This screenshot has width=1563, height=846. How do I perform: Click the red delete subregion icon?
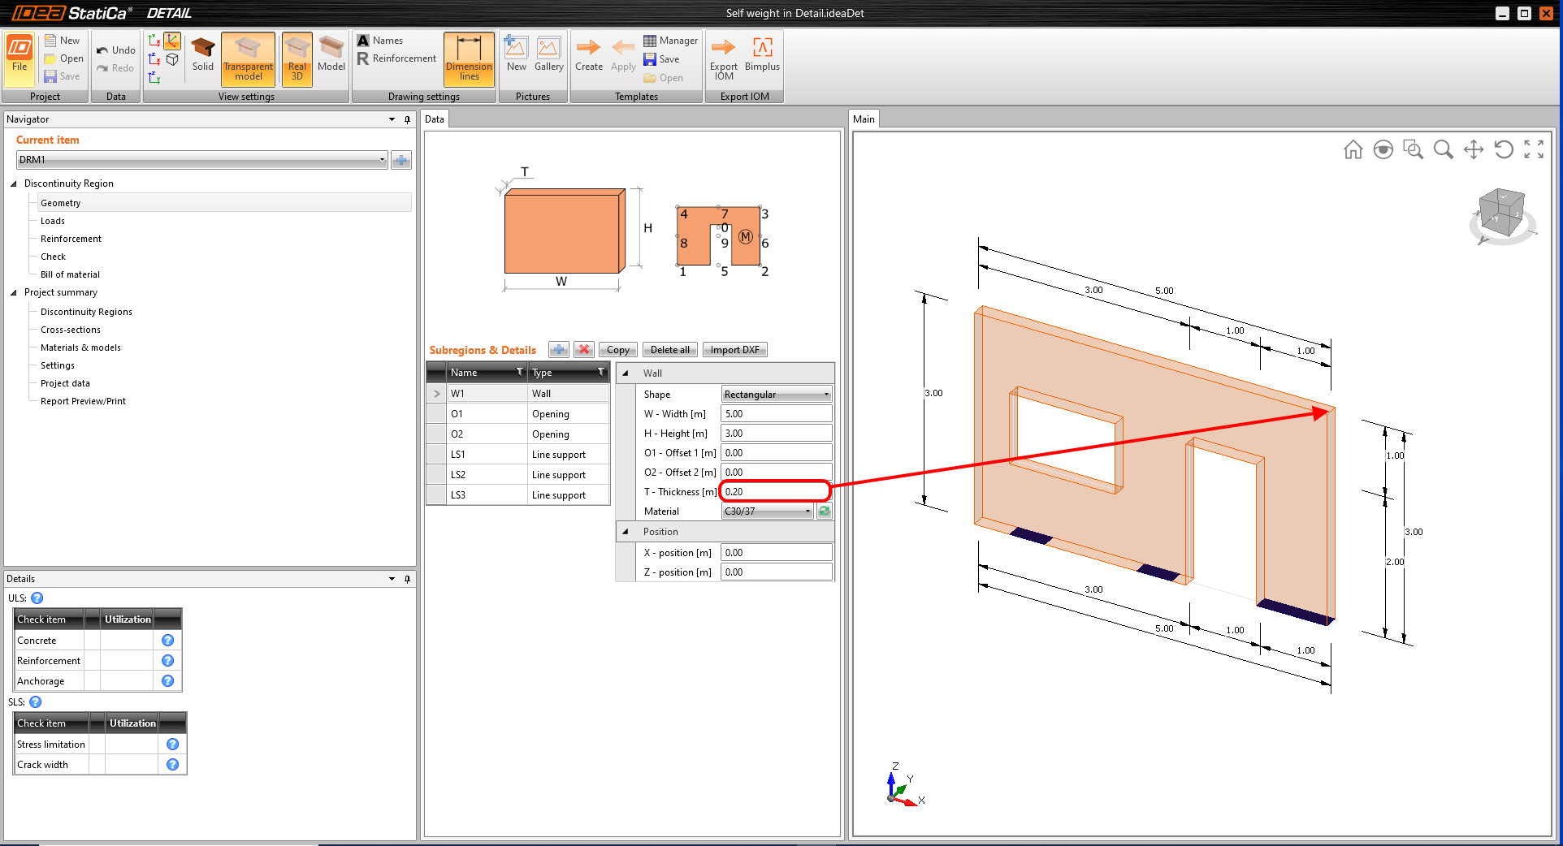pyautogui.click(x=583, y=350)
